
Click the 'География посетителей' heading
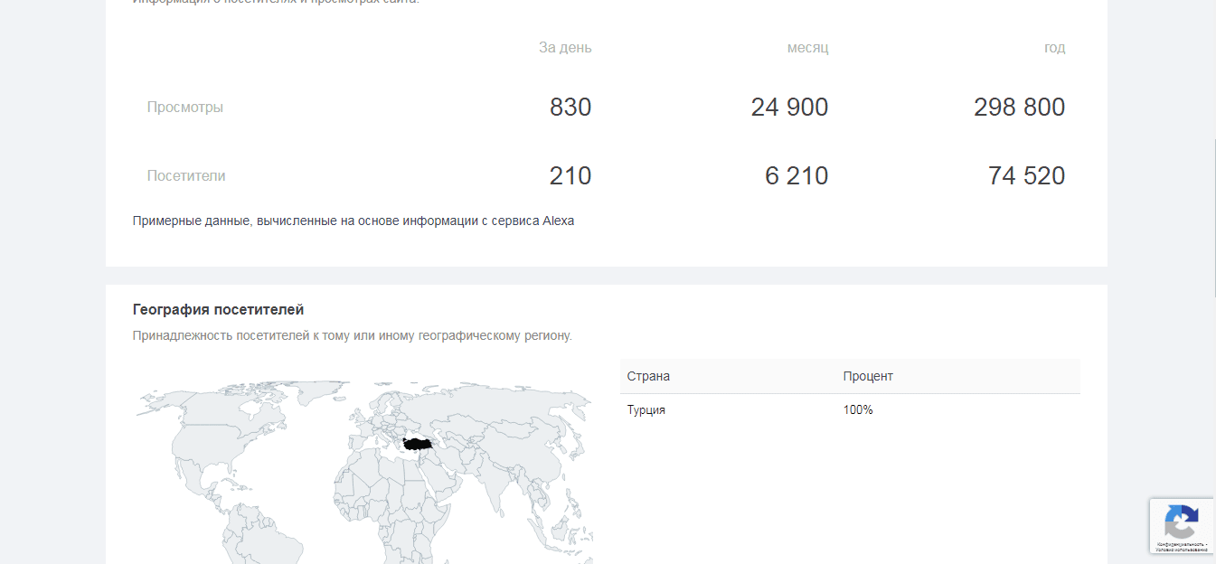click(218, 310)
